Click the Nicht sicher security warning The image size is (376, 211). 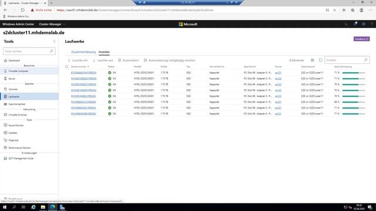pos(41,10)
